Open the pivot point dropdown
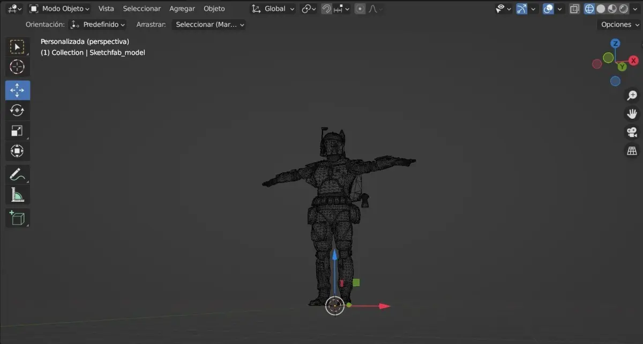 point(309,9)
